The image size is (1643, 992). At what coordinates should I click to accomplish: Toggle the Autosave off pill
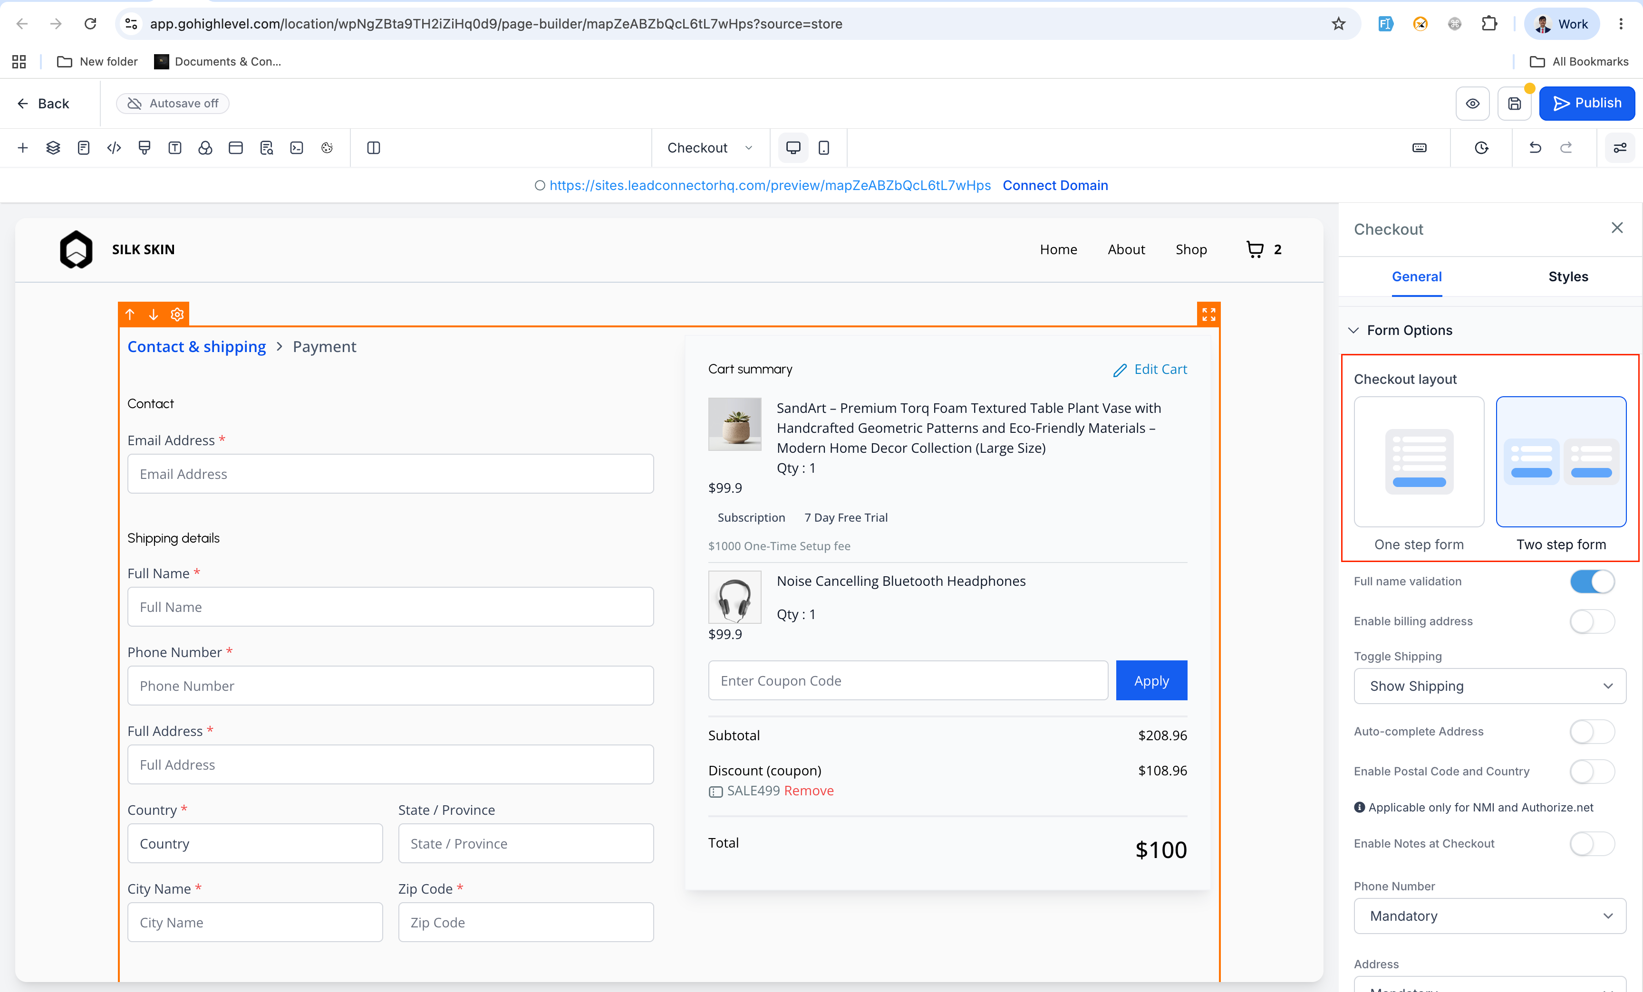pos(173,103)
